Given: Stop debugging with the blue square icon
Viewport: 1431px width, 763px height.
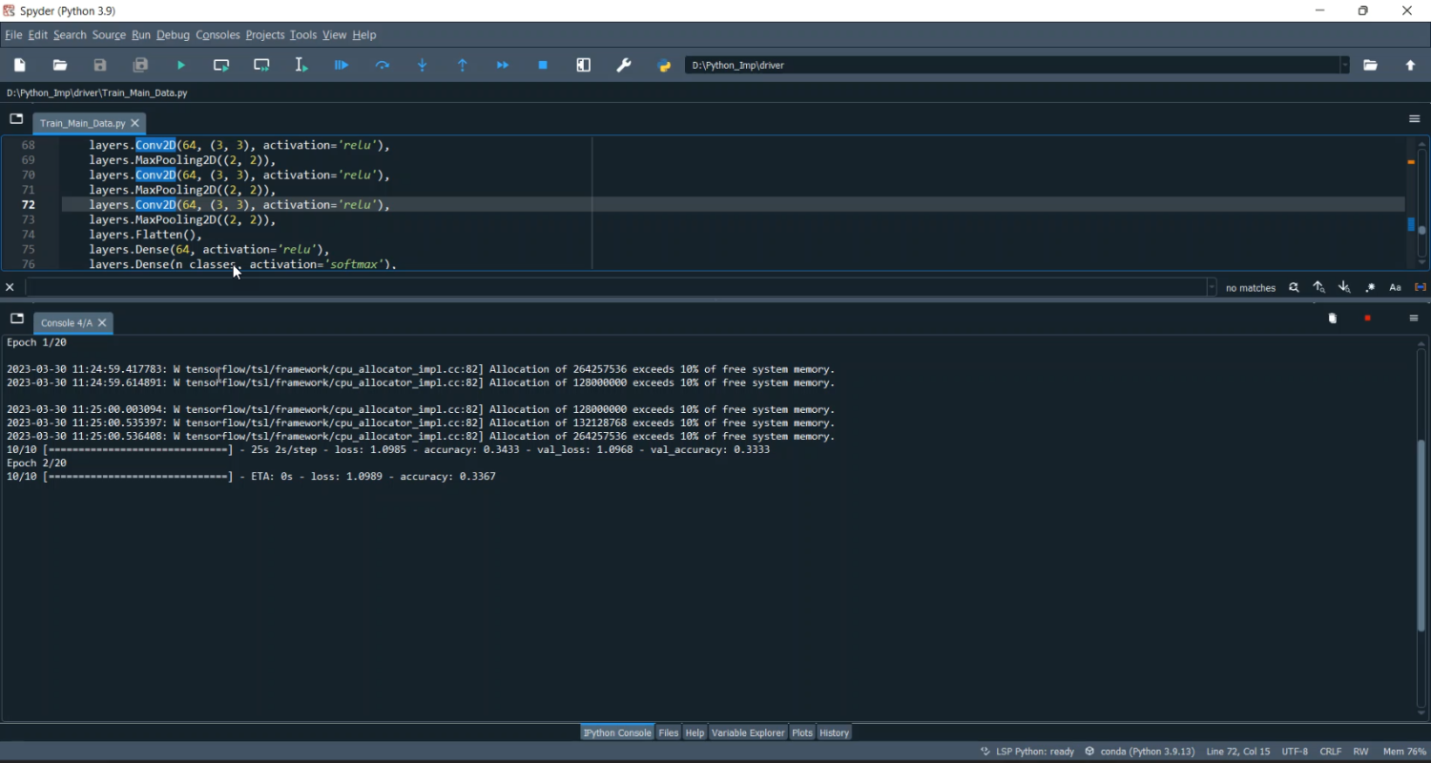Looking at the screenshot, I should tap(544, 66).
